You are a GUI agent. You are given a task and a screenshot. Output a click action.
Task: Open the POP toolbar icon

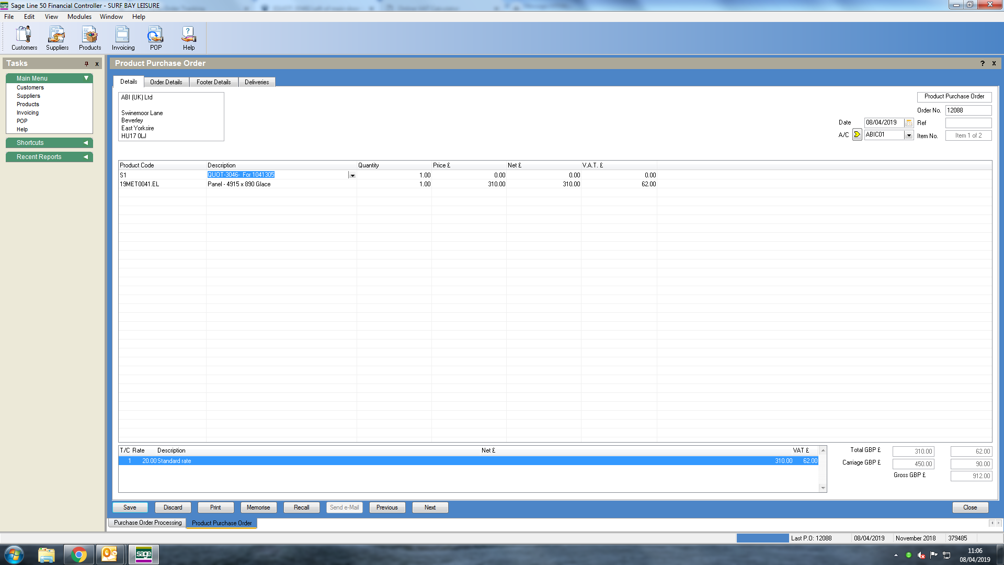[155, 38]
